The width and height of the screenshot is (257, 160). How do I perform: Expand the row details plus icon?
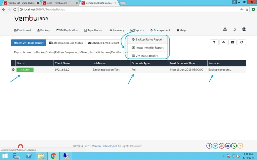click(13, 69)
